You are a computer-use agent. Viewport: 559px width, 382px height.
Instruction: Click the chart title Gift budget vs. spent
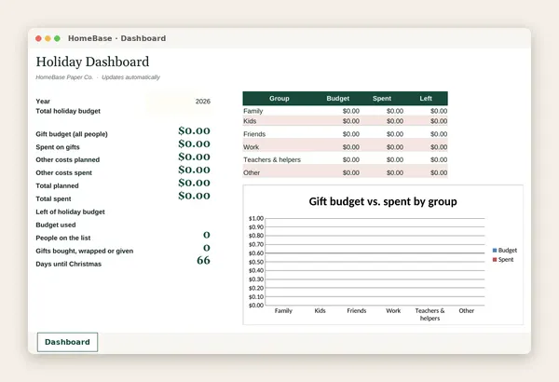383,201
